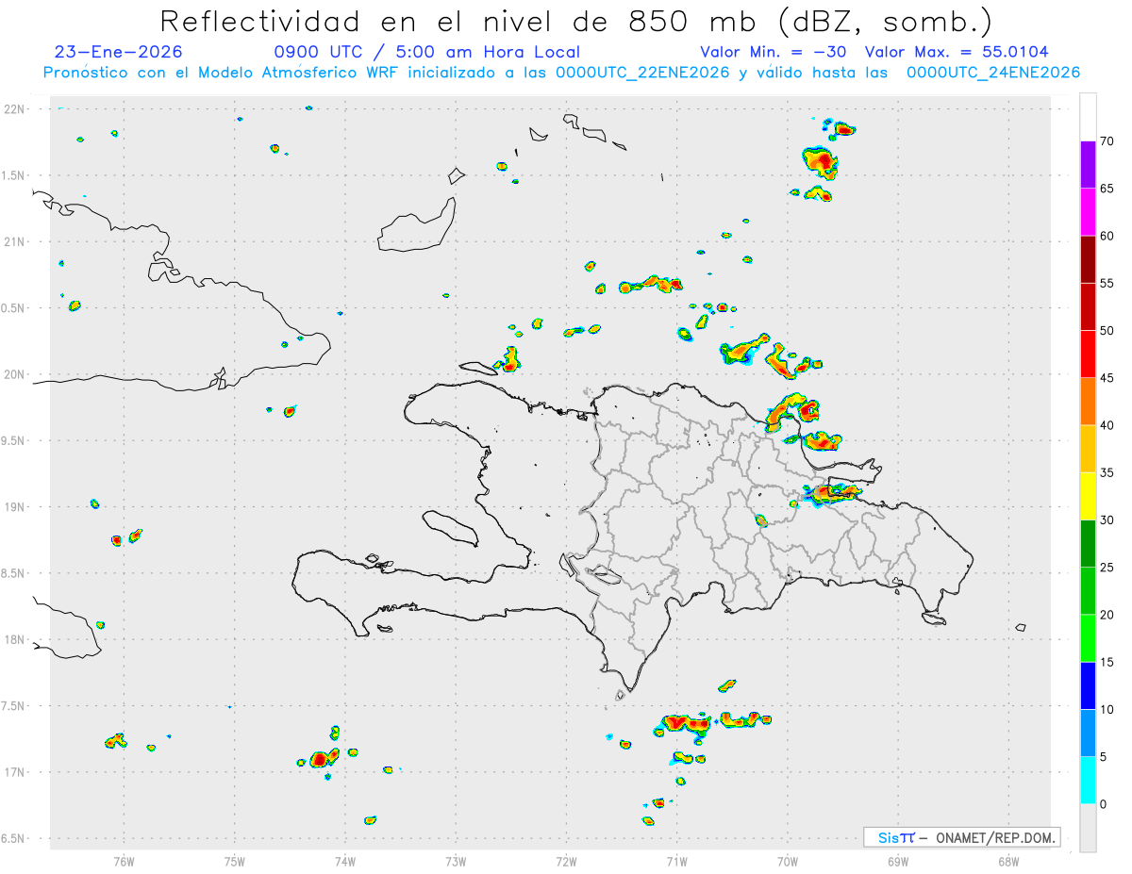The height and width of the screenshot is (874, 1132).
Task: Click the '18N' latitude label
Action: coord(16,639)
